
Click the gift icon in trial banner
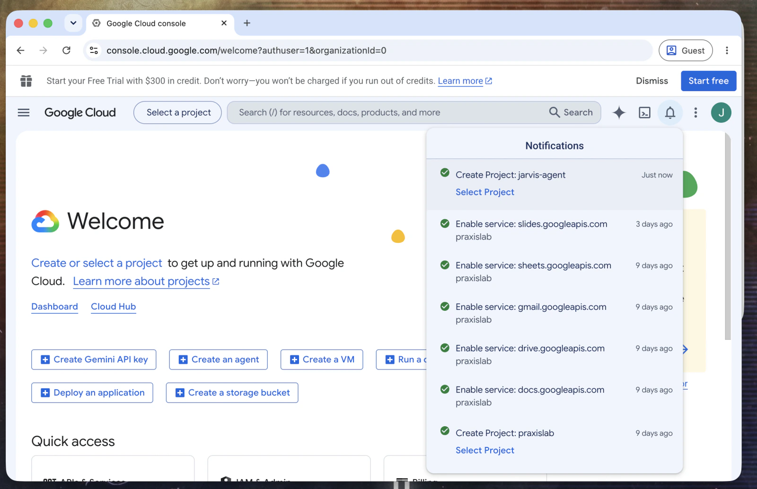26,81
